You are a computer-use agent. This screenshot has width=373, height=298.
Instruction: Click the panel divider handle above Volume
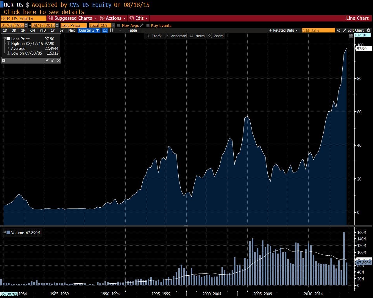click(186, 226)
